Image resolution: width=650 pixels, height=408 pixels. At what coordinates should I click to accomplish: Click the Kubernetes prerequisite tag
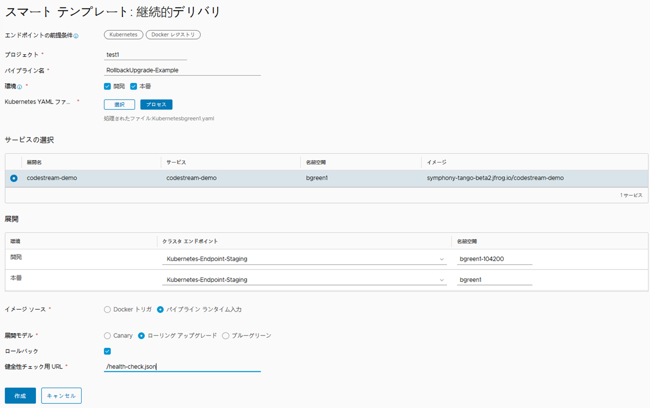point(124,34)
